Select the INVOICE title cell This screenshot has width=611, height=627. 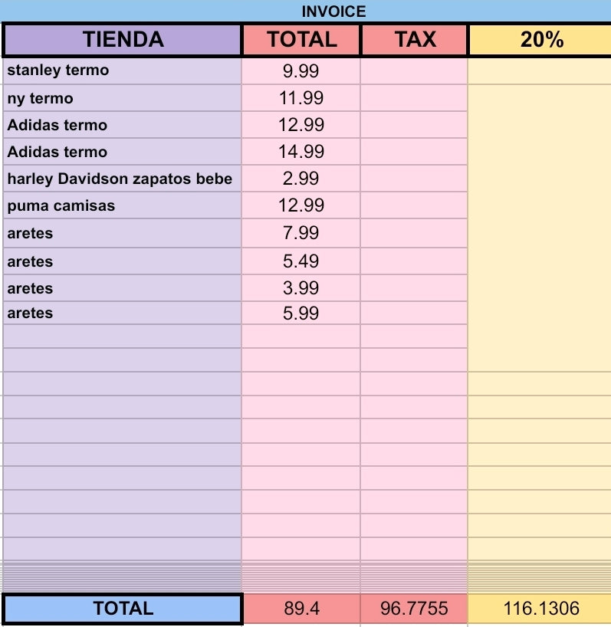305,11
